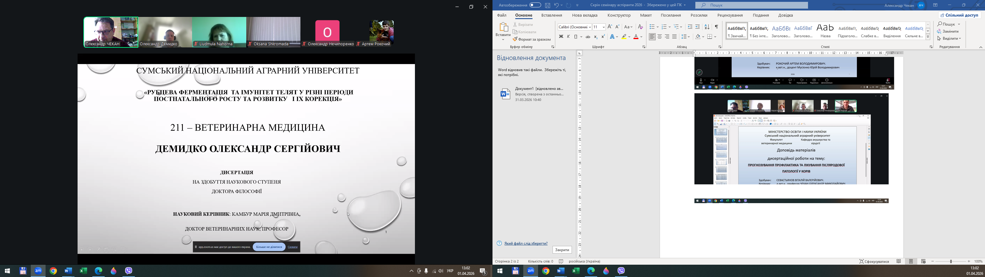Click the Format Painter (Формат за зразком)
This screenshot has width=985, height=277.
coord(532,39)
